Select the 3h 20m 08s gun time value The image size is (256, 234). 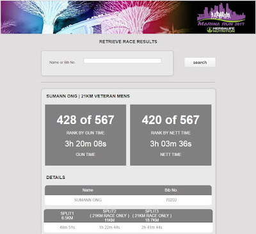tap(85, 144)
